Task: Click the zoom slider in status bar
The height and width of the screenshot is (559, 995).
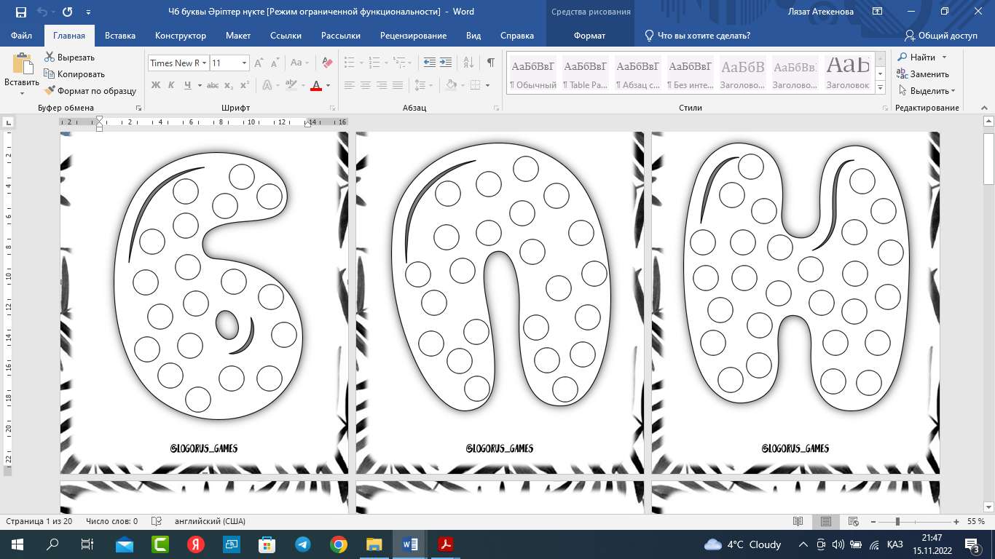Action: [897, 522]
